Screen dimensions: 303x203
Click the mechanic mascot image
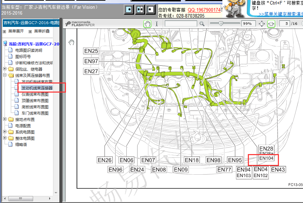[234, 9]
